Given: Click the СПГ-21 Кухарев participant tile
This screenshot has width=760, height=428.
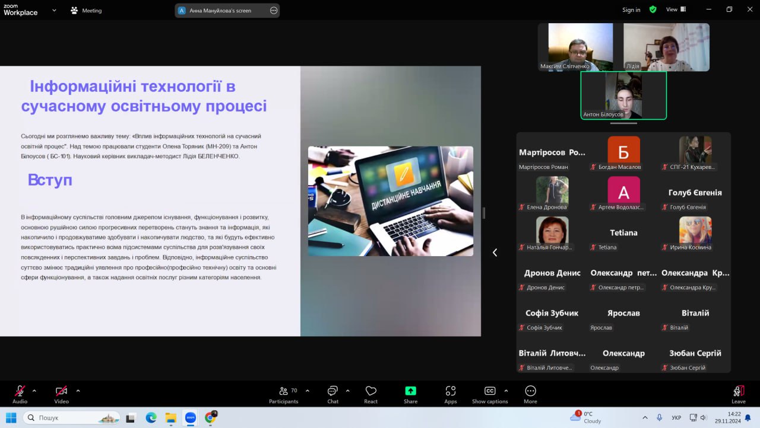Looking at the screenshot, I should (x=695, y=154).
